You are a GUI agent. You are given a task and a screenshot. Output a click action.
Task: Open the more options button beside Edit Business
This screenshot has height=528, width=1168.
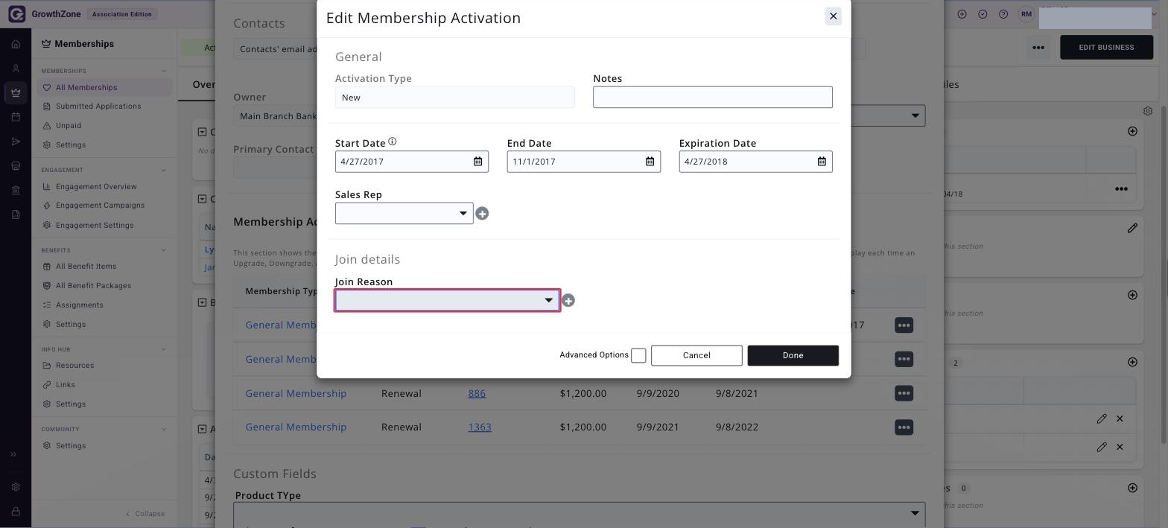[1038, 47]
